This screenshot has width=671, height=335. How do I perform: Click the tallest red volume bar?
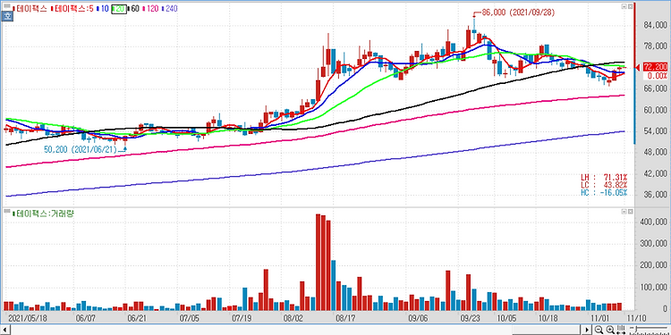tap(318, 262)
